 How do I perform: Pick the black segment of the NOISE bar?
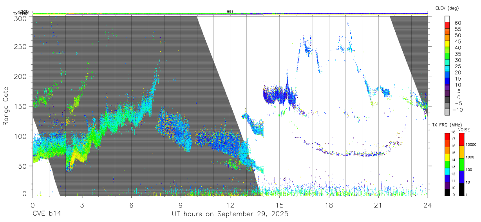point(461,189)
